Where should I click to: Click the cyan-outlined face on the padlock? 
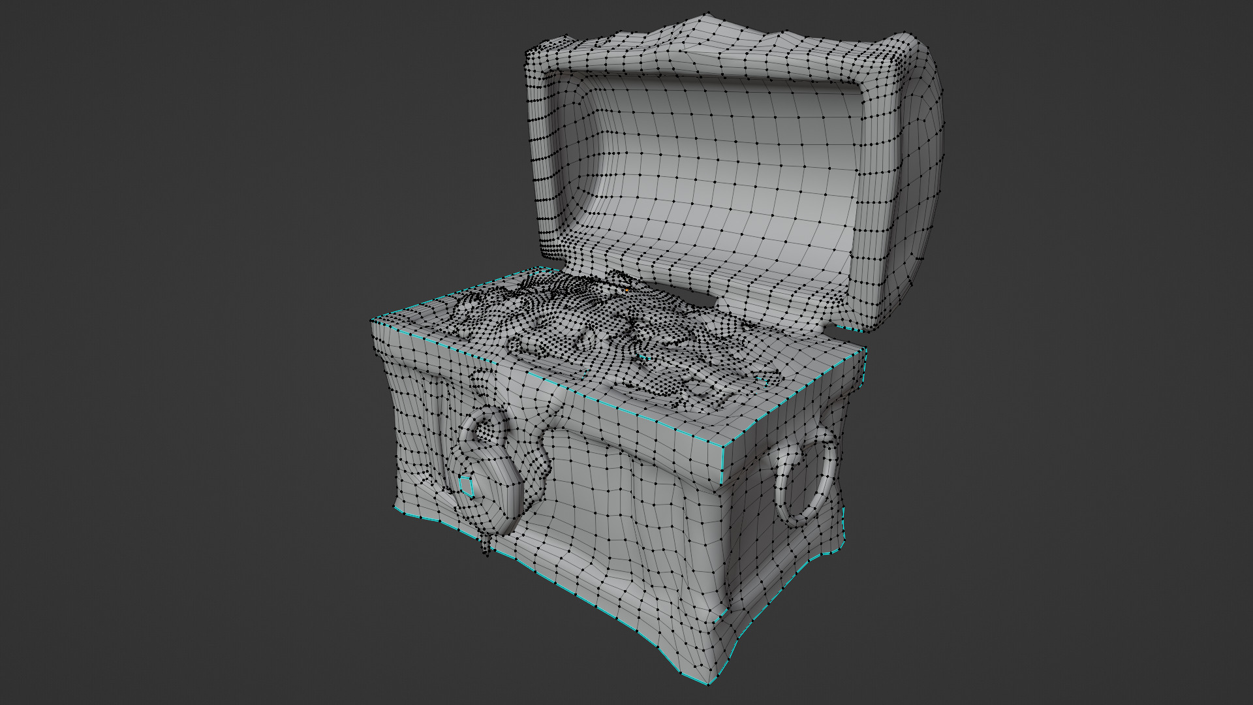point(466,486)
